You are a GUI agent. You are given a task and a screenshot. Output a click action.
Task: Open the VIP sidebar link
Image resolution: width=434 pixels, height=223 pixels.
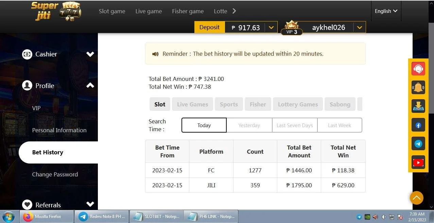tap(36, 108)
